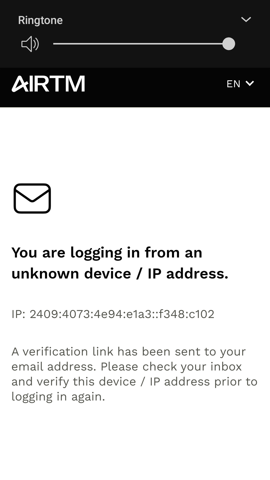This screenshot has width=270, height=480.
Task: Click the verification link message paragraph
Action: click(134, 374)
